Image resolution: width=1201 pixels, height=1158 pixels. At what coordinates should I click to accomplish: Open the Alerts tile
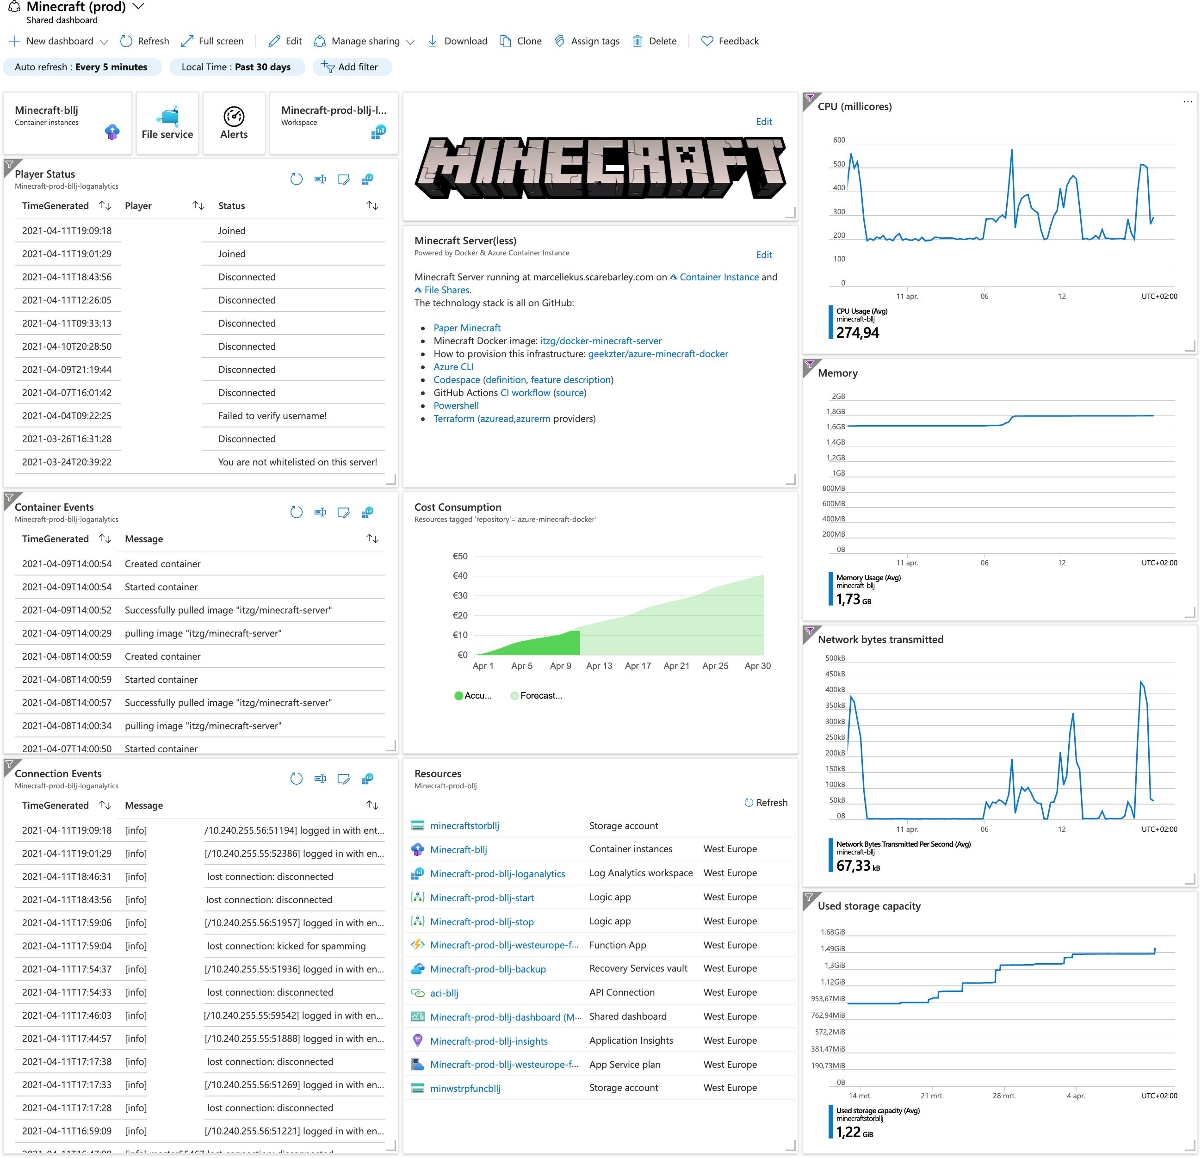pyautogui.click(x=234, y=123)
